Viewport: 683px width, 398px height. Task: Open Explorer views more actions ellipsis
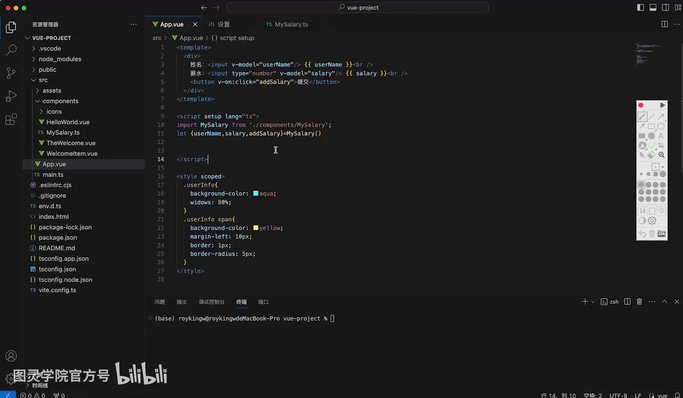pyautogui.click(x=133, y=24)
